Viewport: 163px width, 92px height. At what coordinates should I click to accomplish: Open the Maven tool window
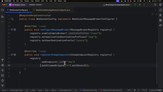(160, 25)
